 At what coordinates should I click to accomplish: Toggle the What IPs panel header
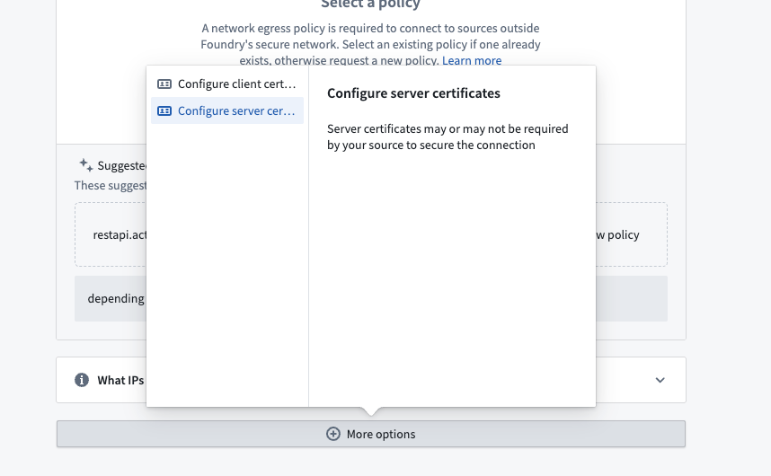121,380
